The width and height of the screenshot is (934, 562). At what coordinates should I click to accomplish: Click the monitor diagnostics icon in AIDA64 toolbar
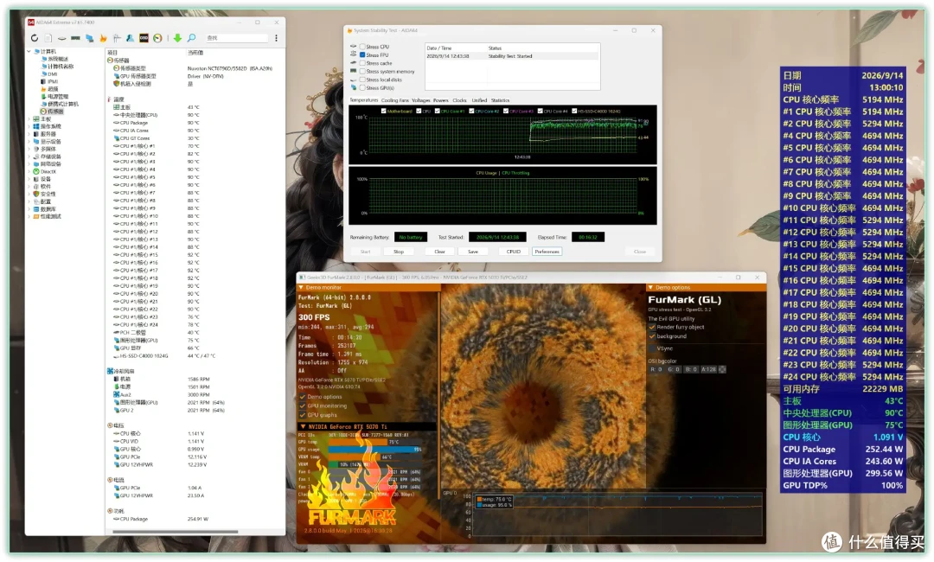(x=89, y=38)
